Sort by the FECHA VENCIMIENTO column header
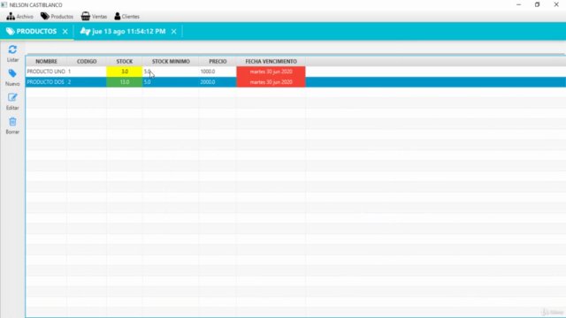This screenshot has height=318, width=566. (272, 61)
